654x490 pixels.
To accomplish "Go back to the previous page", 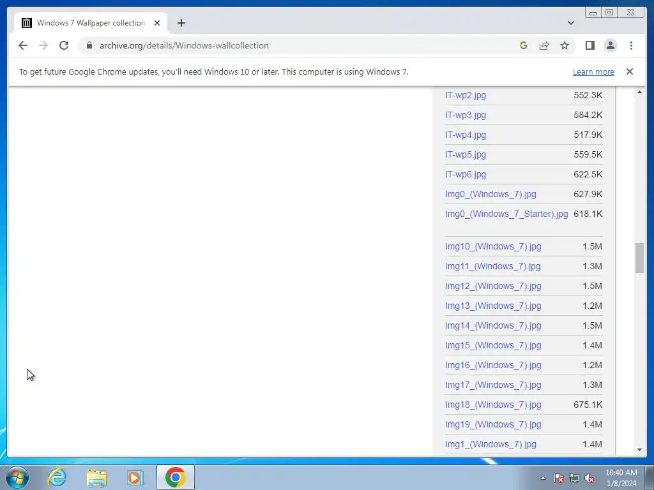I will tap(23, 45).
